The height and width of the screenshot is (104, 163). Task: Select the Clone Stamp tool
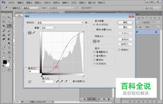click(x=4, y=35)
